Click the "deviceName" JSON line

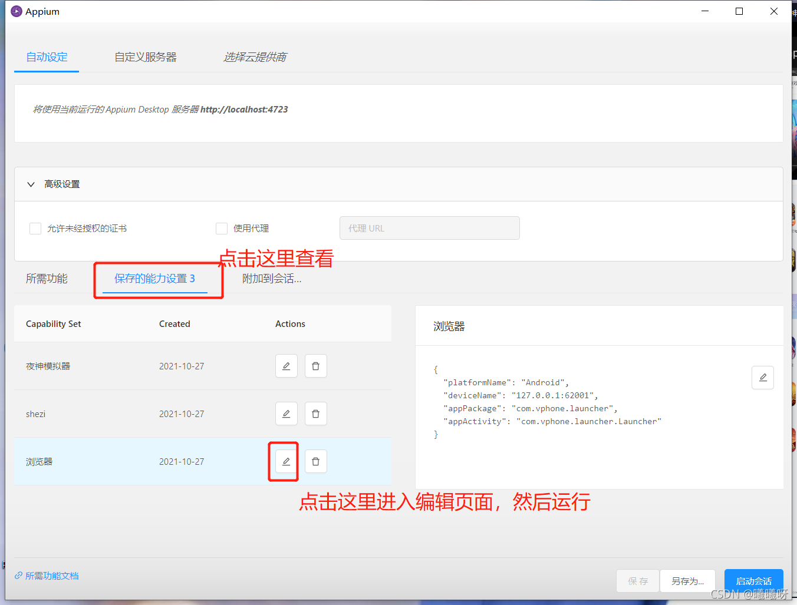click(x=521, y=395)
